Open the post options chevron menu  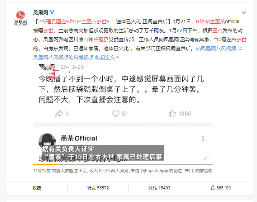click(244, 13)
